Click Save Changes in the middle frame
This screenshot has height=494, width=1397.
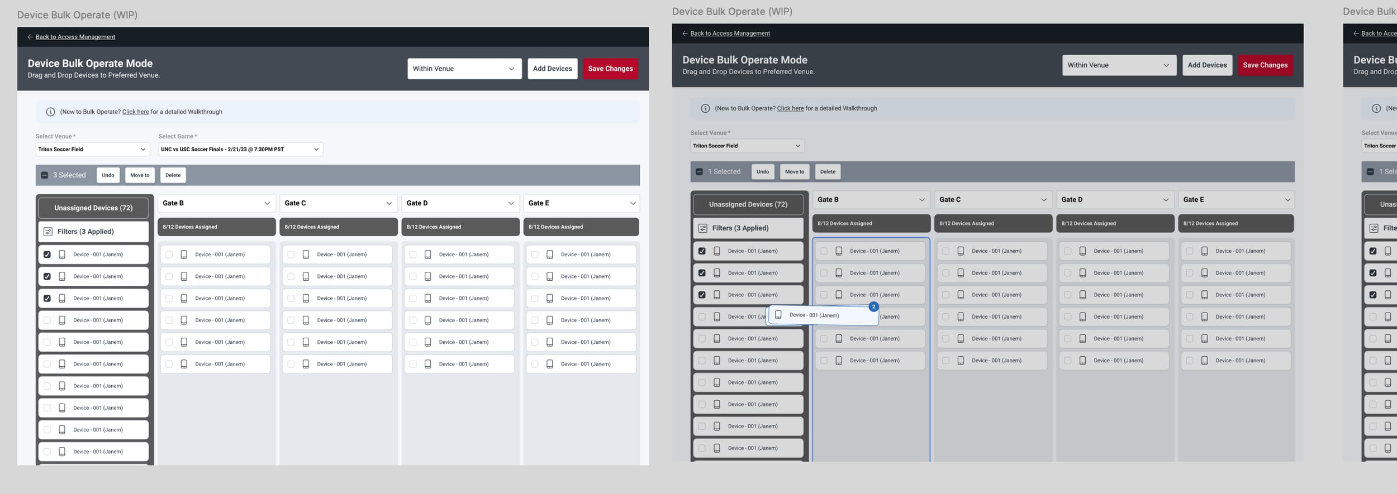click(x=1265, y=65)
